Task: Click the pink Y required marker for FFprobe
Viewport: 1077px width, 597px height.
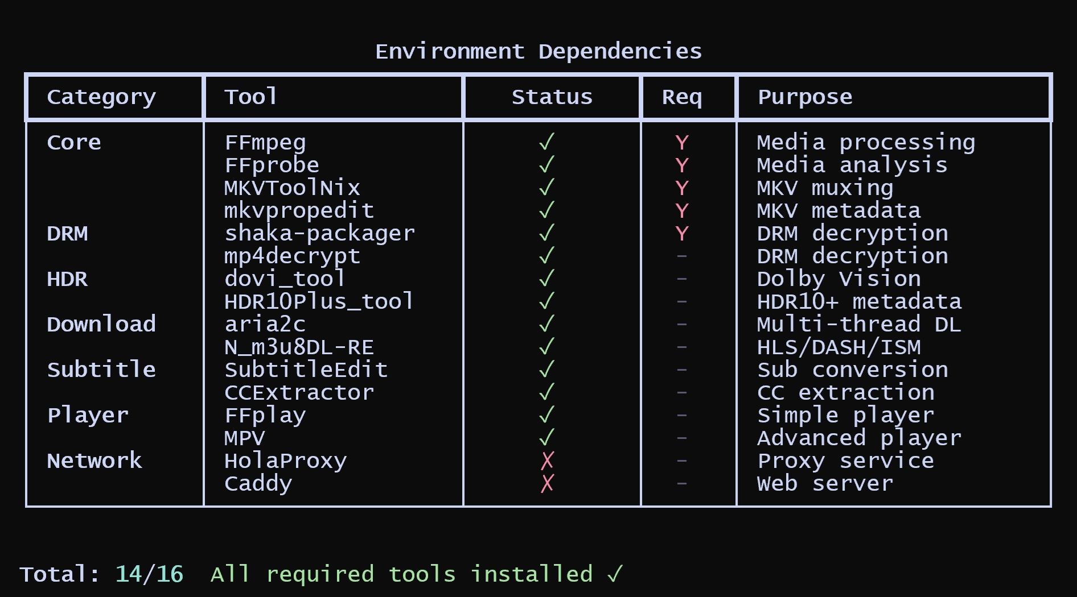Action: (x=682, y=165)
